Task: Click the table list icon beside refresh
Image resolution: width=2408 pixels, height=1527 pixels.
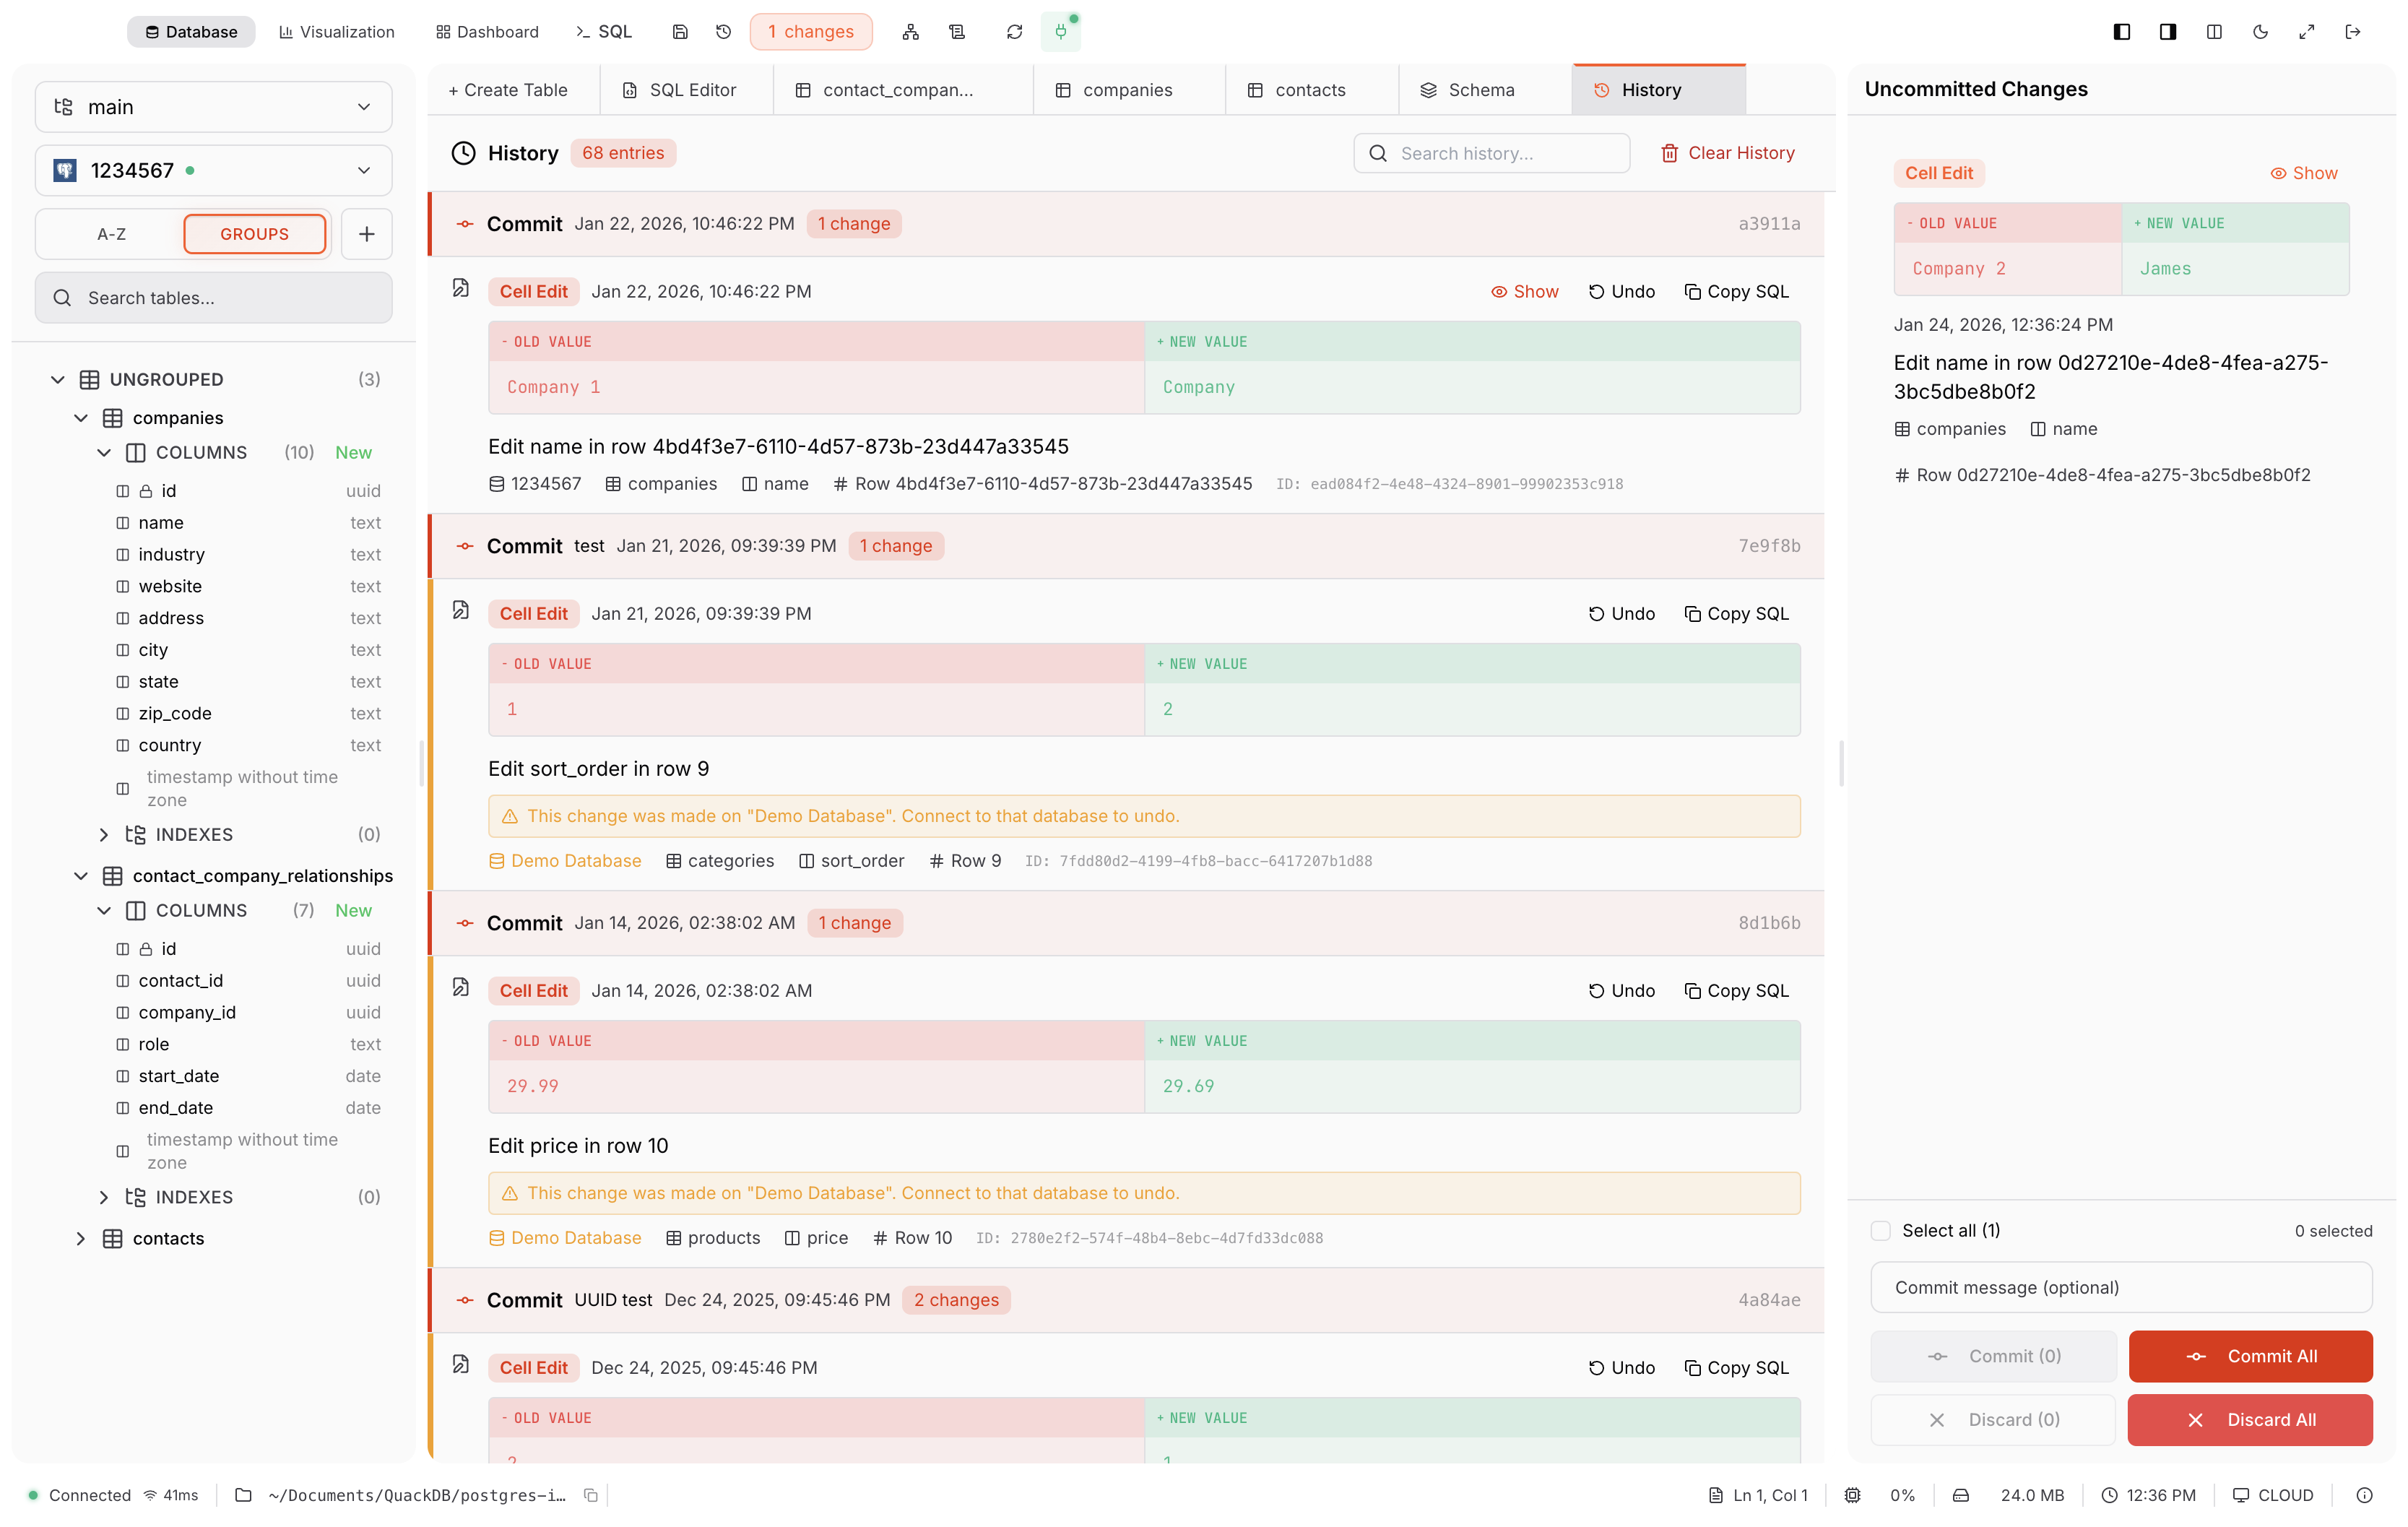Action: click(957, 32)
